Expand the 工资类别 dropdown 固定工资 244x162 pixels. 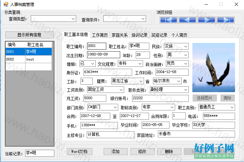(106, 90)
